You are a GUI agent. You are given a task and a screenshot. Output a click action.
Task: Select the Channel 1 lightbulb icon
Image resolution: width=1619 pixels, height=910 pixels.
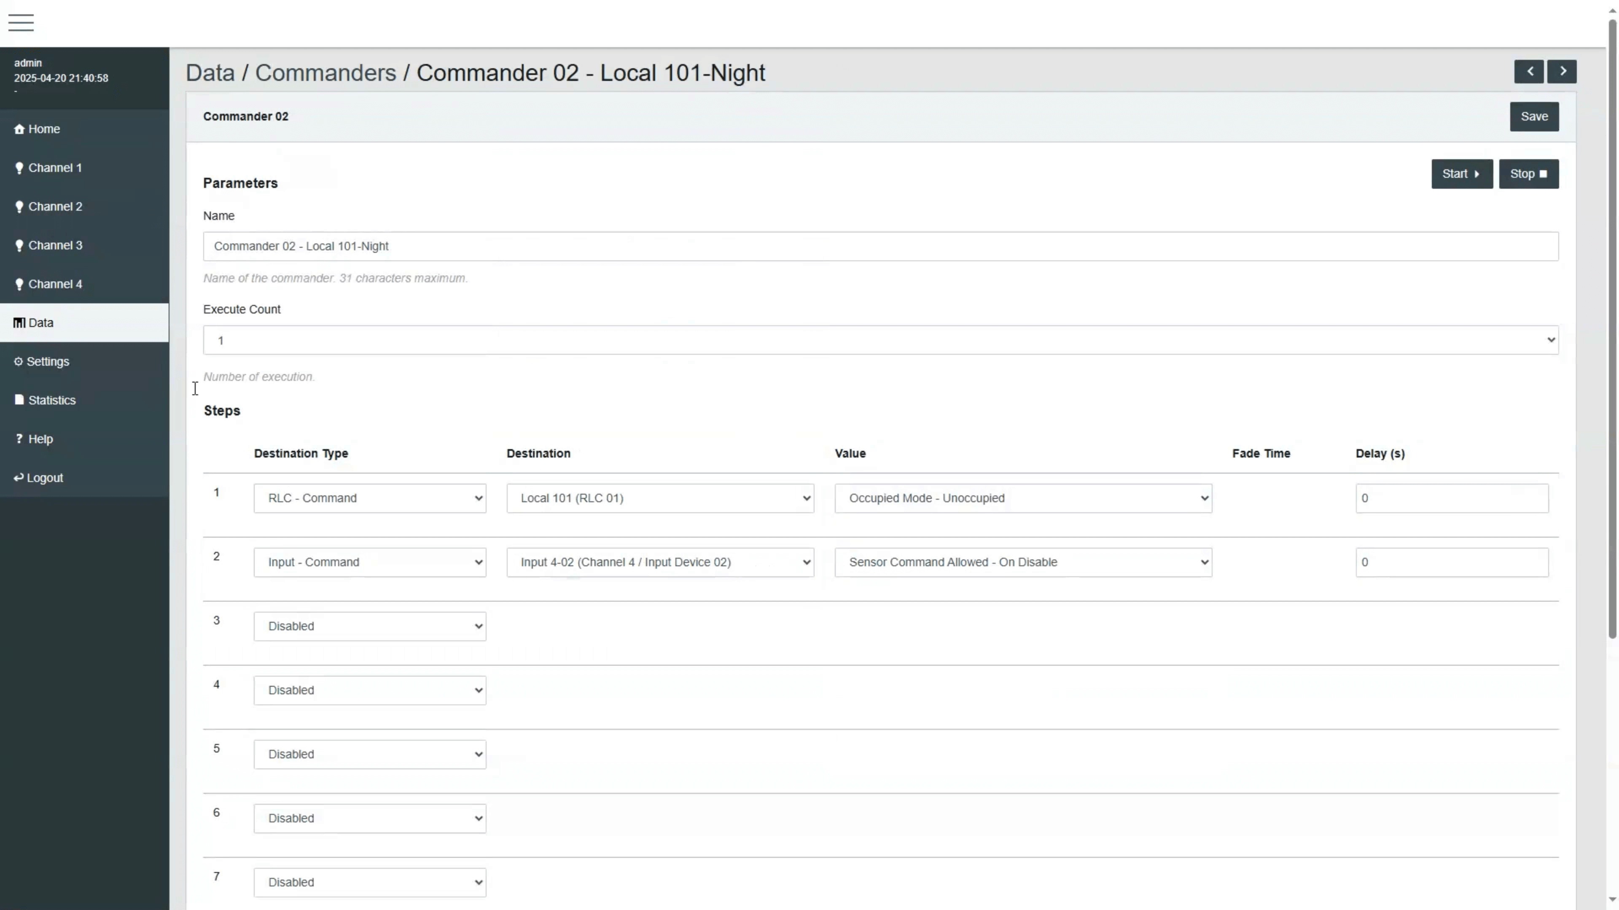pyautogui.click(x=19, y=168)
